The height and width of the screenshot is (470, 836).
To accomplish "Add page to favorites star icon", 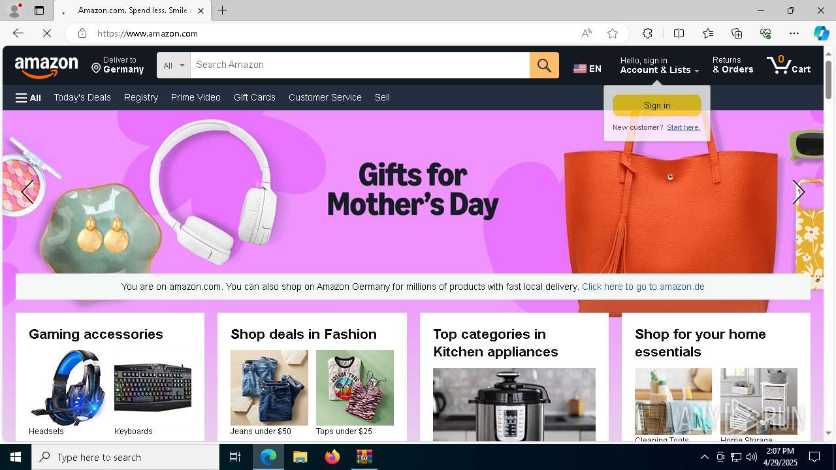I will click(x=613, y=33).
